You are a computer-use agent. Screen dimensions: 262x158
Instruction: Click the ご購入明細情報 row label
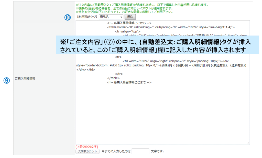[x=25, y=79]
